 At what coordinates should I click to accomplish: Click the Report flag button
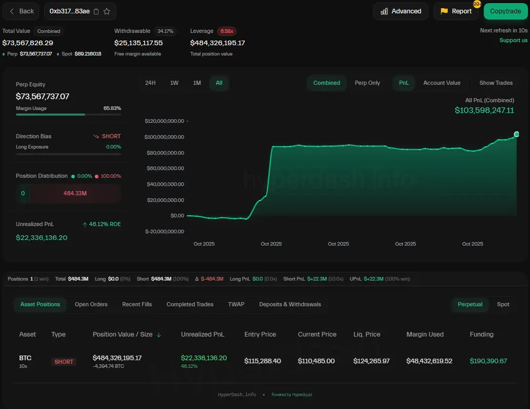(456, 11)
